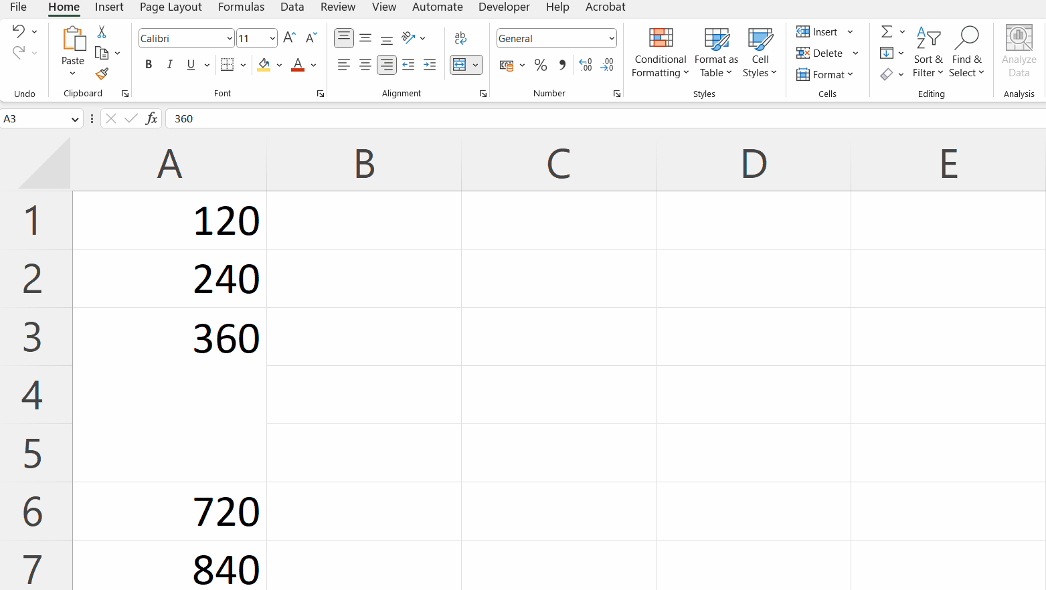Increase decimal places for cell A3

(x=585, y=65)
